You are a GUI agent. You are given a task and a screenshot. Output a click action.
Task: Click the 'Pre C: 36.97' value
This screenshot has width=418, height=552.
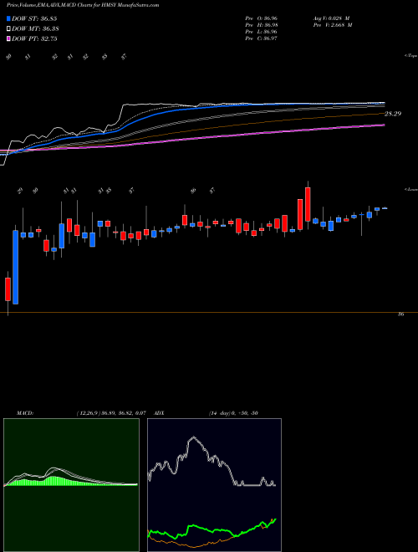coord(263,38)
